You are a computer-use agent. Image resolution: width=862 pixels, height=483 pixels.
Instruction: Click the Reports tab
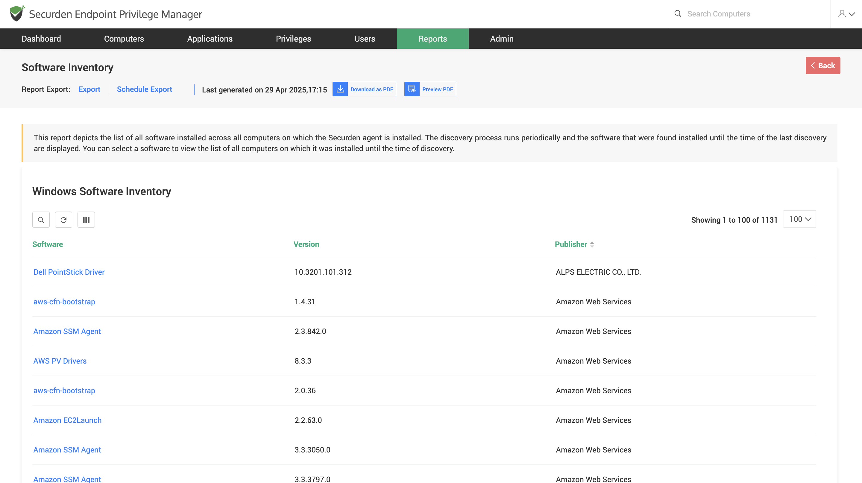pos(433,39)
